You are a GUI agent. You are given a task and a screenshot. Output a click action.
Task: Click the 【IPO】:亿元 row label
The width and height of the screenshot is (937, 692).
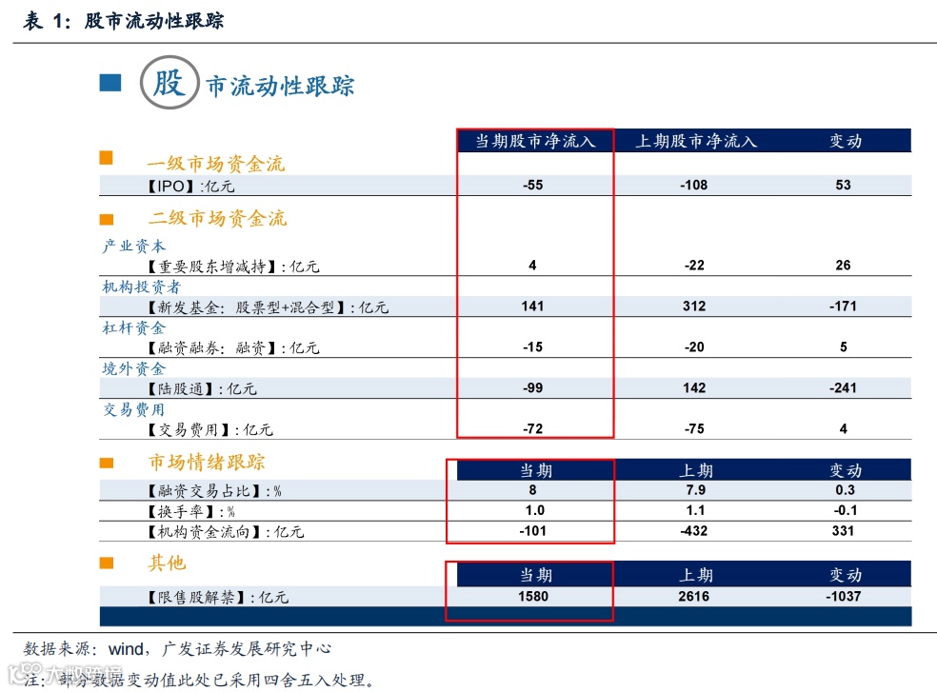pyautogui.click(x=190, y=186)
